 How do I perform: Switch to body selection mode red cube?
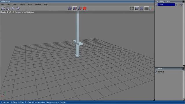coord(85,8)
